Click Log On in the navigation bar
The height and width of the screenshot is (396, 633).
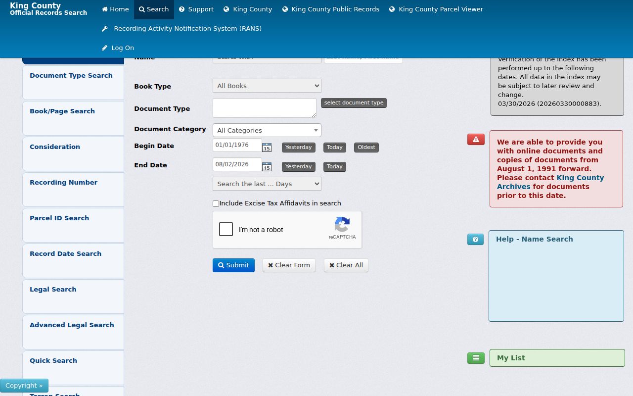click(x=118, y=48)
